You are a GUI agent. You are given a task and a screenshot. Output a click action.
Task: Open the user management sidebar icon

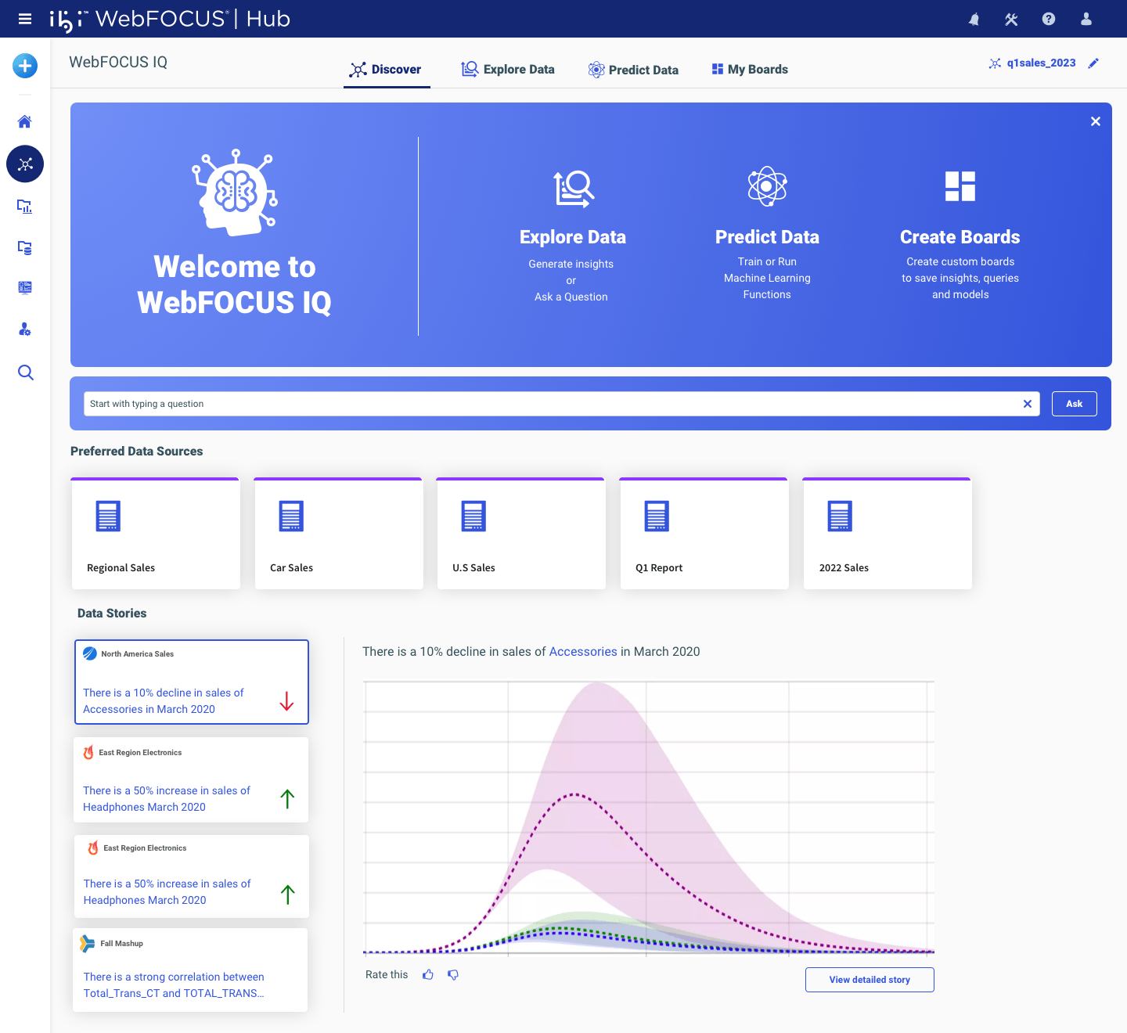point(25,329)
